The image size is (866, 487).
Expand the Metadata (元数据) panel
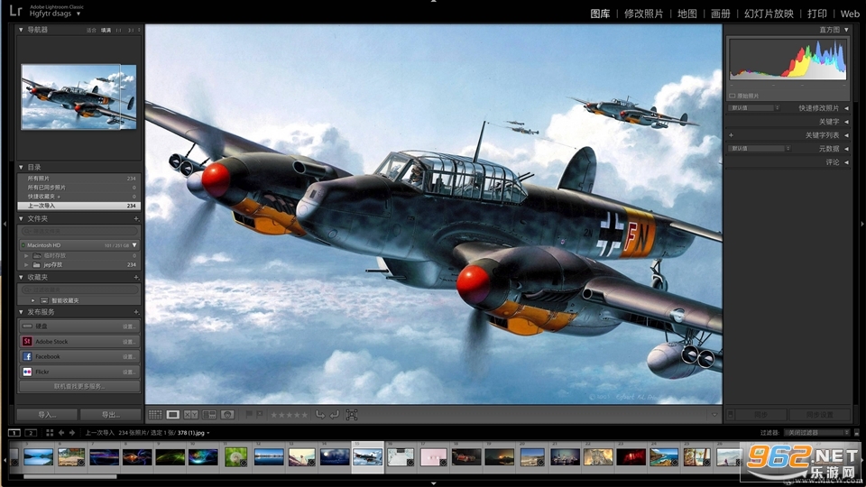[x=846, y=149]
